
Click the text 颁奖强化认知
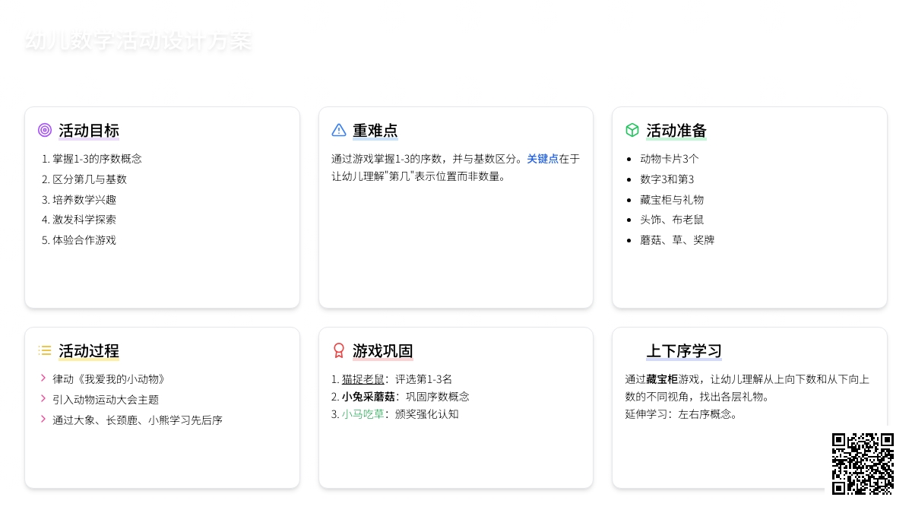[427, 414]
